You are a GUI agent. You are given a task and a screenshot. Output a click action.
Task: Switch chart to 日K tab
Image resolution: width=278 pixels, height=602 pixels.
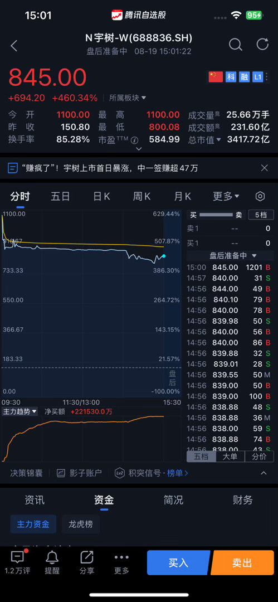(102, 197)
